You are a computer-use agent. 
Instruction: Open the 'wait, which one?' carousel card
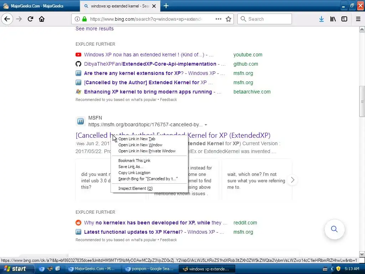pyautogui.click(x=257, y=180)
